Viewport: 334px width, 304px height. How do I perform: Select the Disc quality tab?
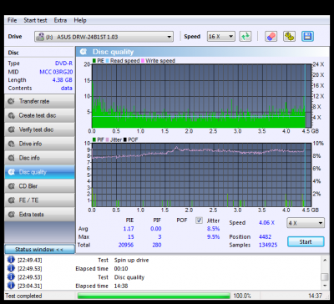pyautogui.click(x=39, y=172)
